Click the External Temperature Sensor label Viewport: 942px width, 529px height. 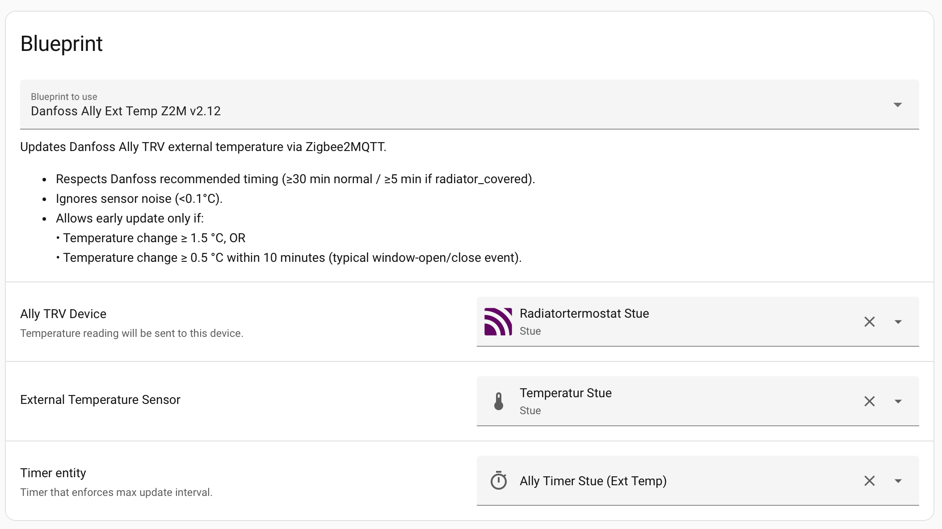pyautogui.click(x=100, y=400)
